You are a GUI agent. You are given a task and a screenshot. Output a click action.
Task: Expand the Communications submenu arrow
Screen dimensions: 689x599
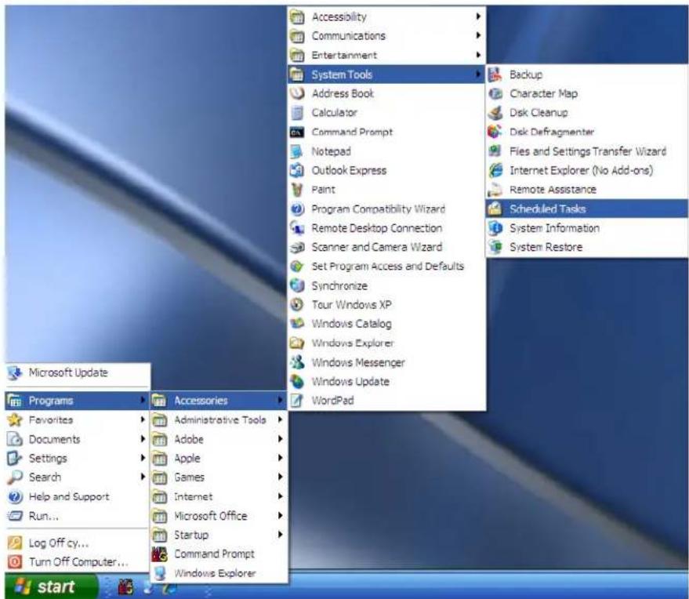tap(478, 35)
